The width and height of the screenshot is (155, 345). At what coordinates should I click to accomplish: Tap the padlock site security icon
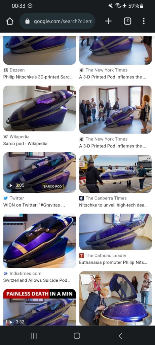[x=28, y=21]
